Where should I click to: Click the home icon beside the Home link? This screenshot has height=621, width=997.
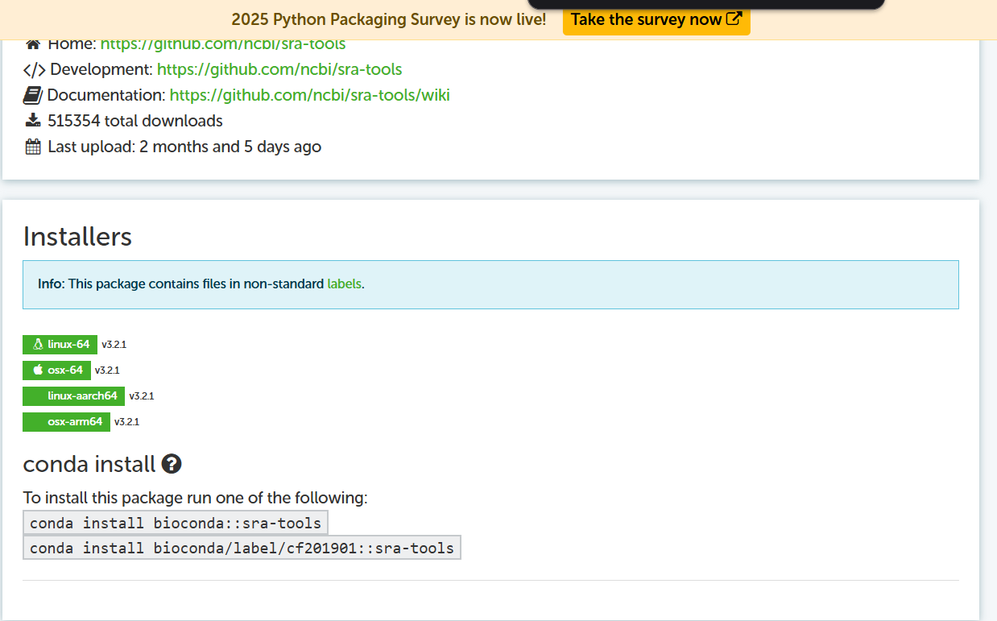coord(33,43)
